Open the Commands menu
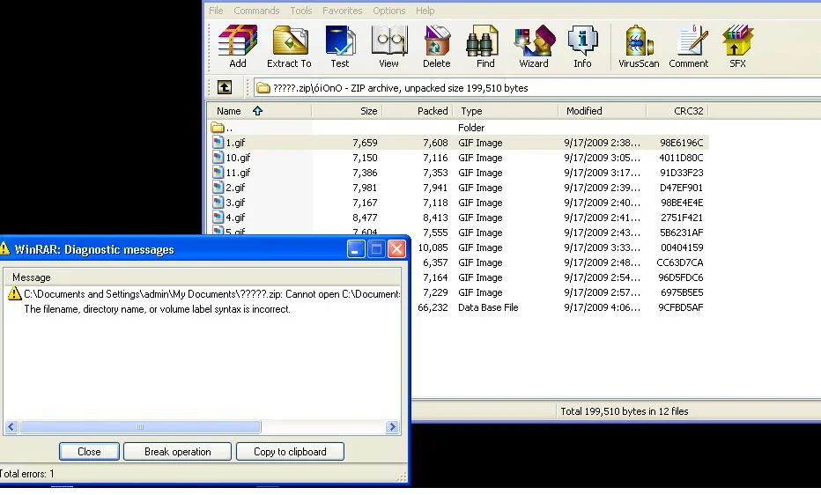 tap(256, 11)
